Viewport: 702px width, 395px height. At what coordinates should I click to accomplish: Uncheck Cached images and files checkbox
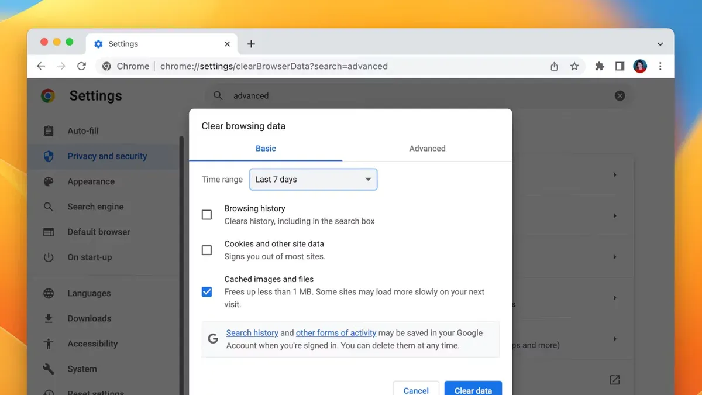[x=207, y=291]
